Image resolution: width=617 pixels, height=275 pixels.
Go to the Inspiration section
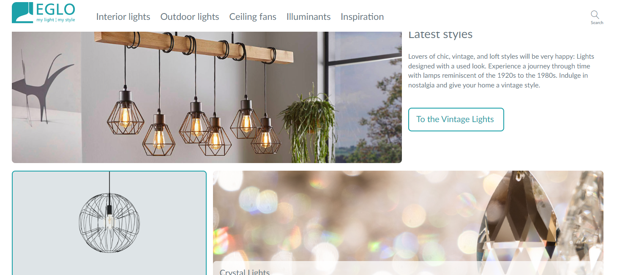362,17
